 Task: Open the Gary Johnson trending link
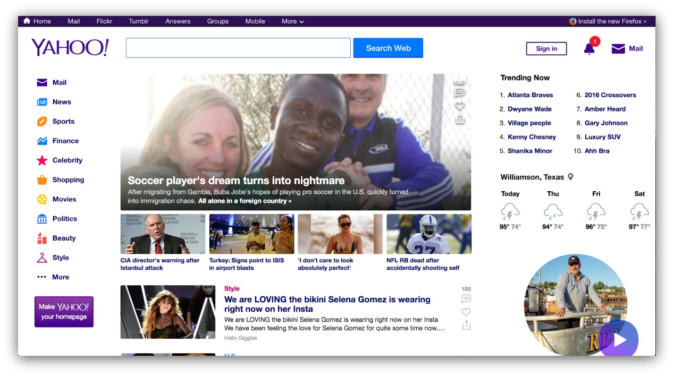(606, 123)
